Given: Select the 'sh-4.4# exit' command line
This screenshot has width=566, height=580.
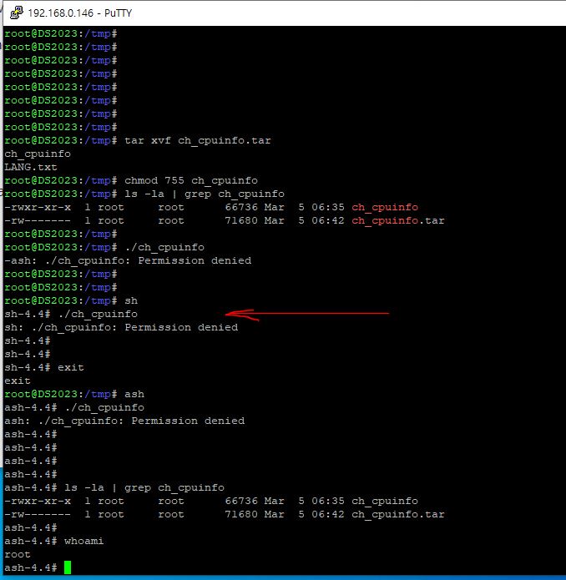Looking at the screenshot, I should click(x=44, y=368).
